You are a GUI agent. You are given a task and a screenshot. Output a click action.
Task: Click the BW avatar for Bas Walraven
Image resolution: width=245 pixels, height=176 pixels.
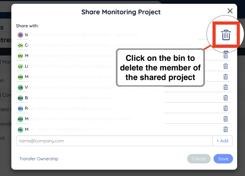point(20,98)
